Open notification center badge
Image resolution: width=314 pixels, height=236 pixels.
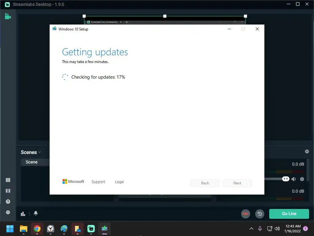point(305,229)
